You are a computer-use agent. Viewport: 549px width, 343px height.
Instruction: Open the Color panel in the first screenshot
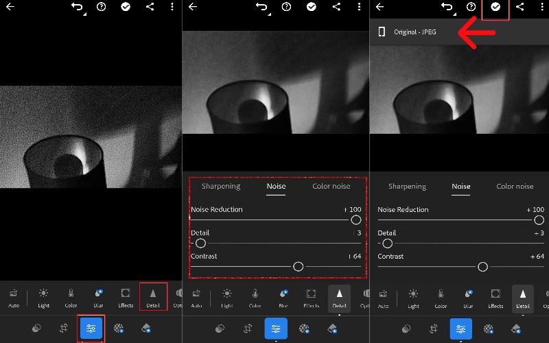click(71, 298)
